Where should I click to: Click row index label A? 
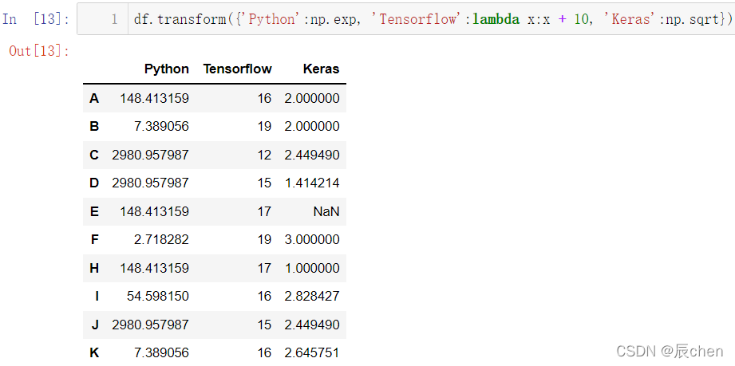[94, 98]
